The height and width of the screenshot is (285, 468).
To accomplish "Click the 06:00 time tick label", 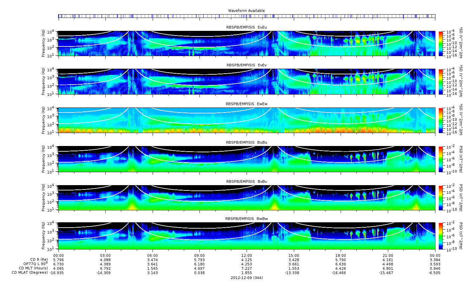I will click(153, 255).
